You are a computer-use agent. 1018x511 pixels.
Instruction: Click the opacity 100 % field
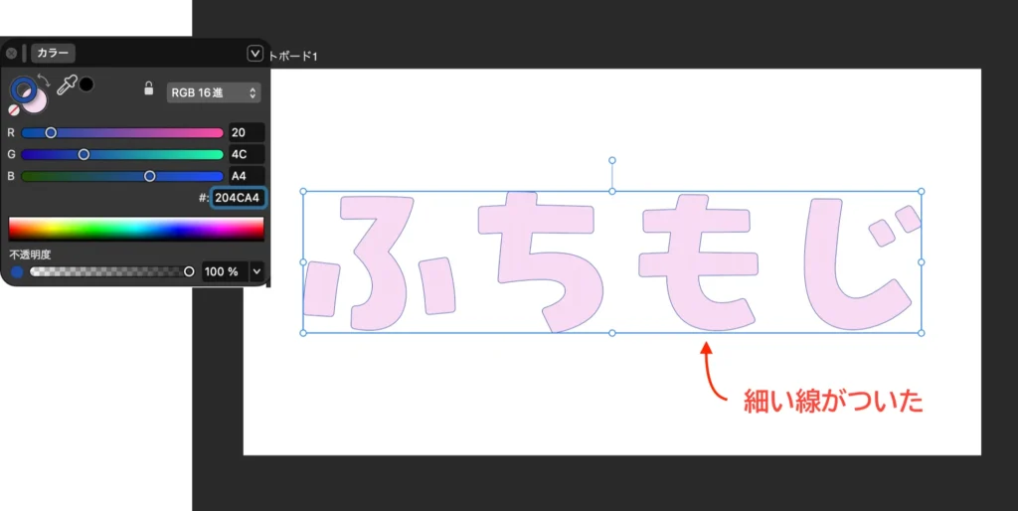coord(223,271)
